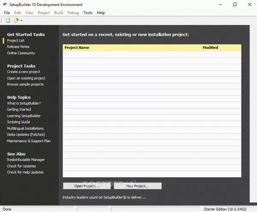Sort by Modified column header
This screenshot has height=212, width=257.
(210, 48)
